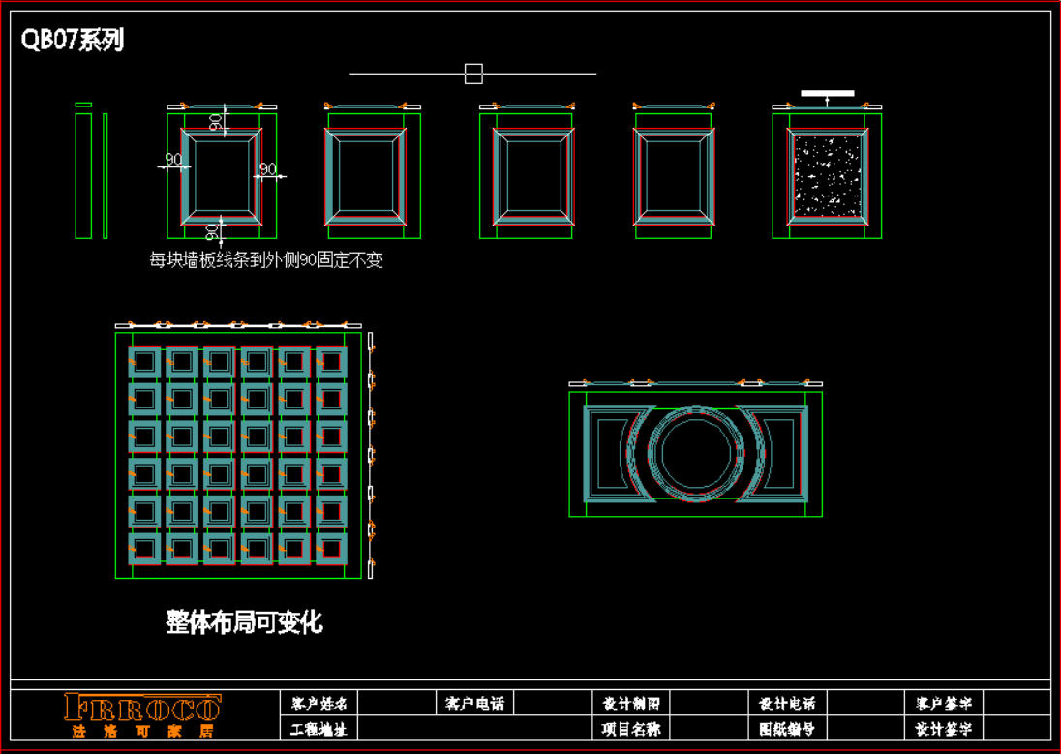Select the 整体布局可变化 caption text

click(244, 621)
